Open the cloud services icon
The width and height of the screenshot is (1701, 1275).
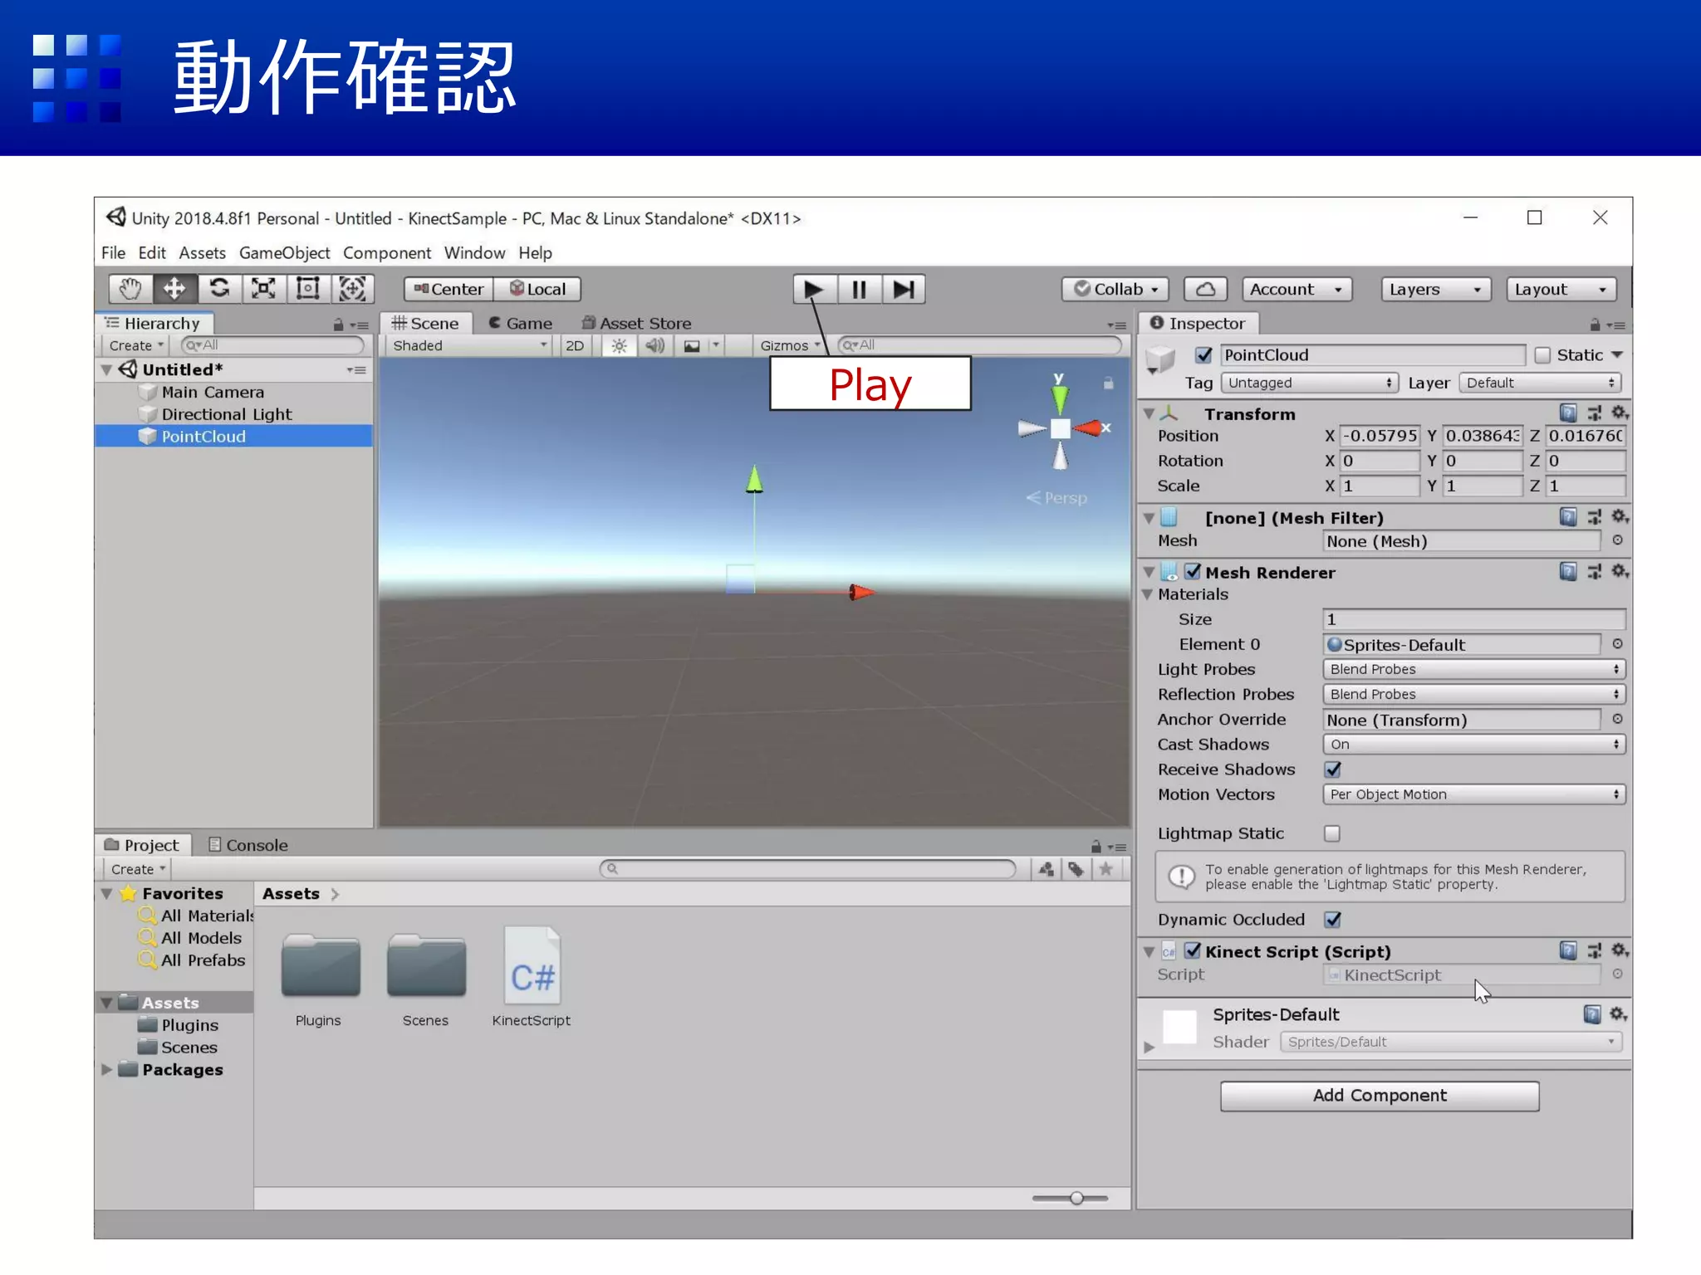pos(1206,290)
